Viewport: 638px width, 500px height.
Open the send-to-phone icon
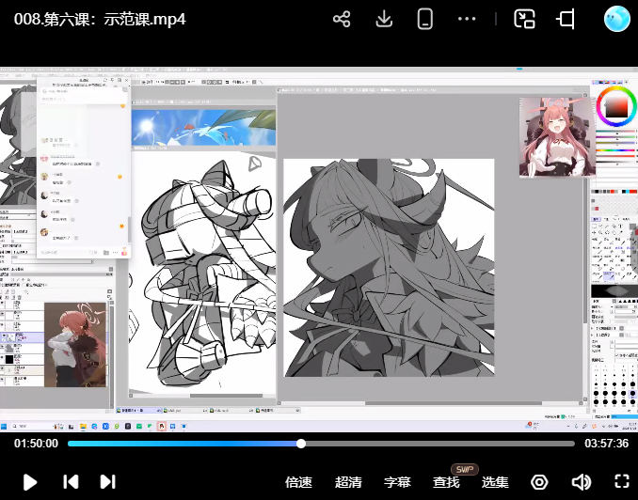click(x=424, y=19)
